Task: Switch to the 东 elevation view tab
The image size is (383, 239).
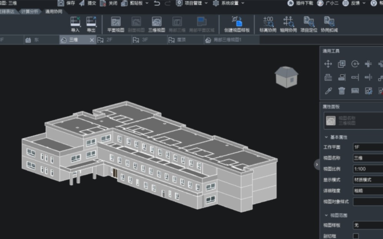Action: click(x=42, y=40)
